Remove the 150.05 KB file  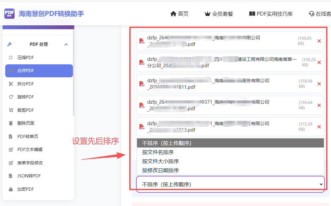point(319,41)
